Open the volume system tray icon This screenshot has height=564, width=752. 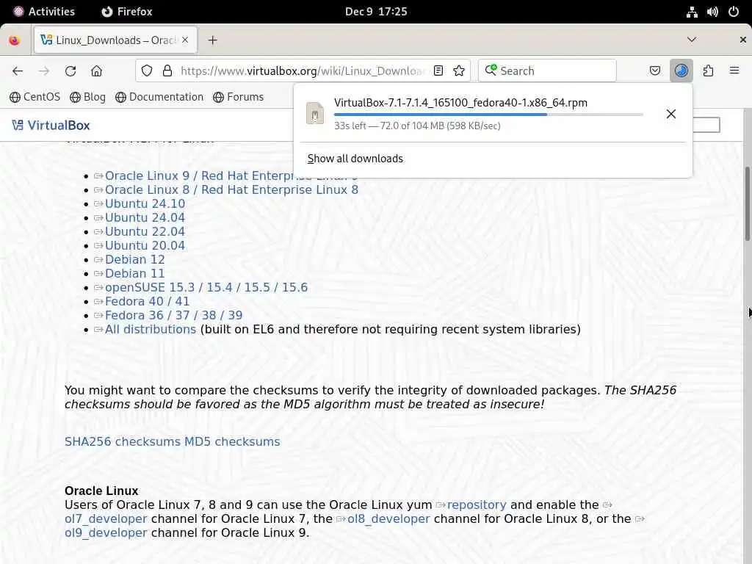point(712,12)
